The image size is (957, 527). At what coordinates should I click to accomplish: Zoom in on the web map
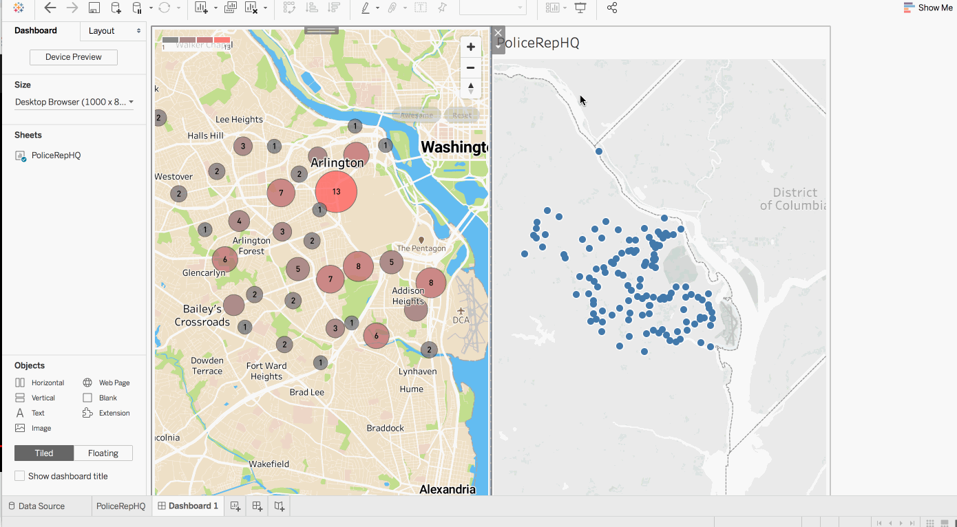(x=471, y=47)
